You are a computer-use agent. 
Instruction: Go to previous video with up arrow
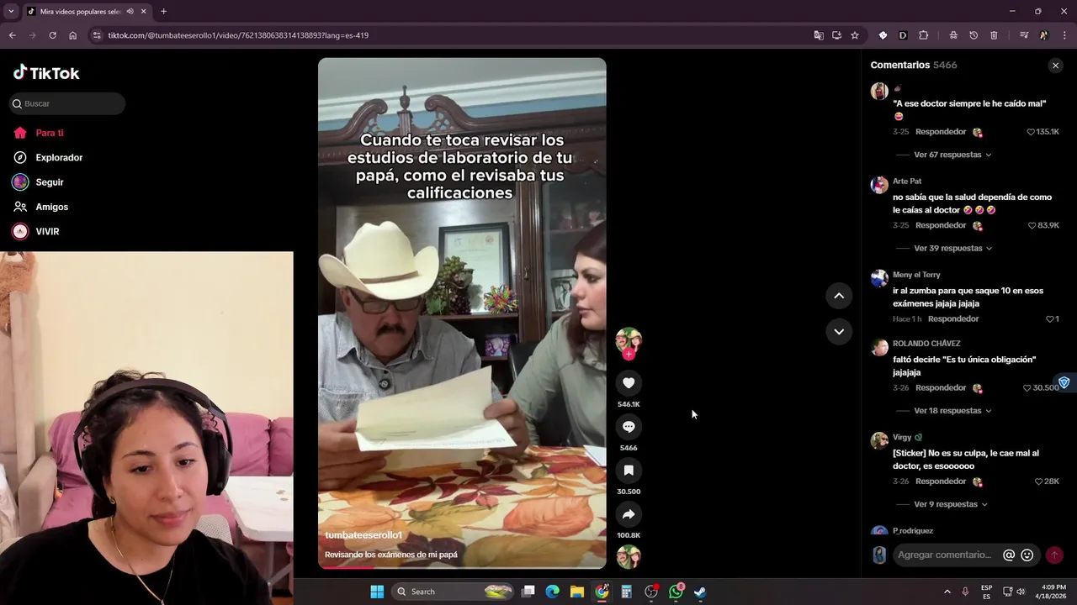(x=839, y=296)
